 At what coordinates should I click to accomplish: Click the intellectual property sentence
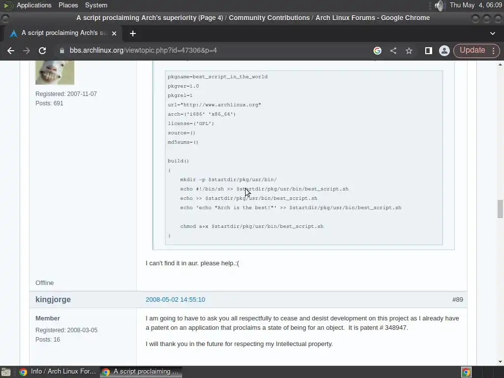coord(239,344)
